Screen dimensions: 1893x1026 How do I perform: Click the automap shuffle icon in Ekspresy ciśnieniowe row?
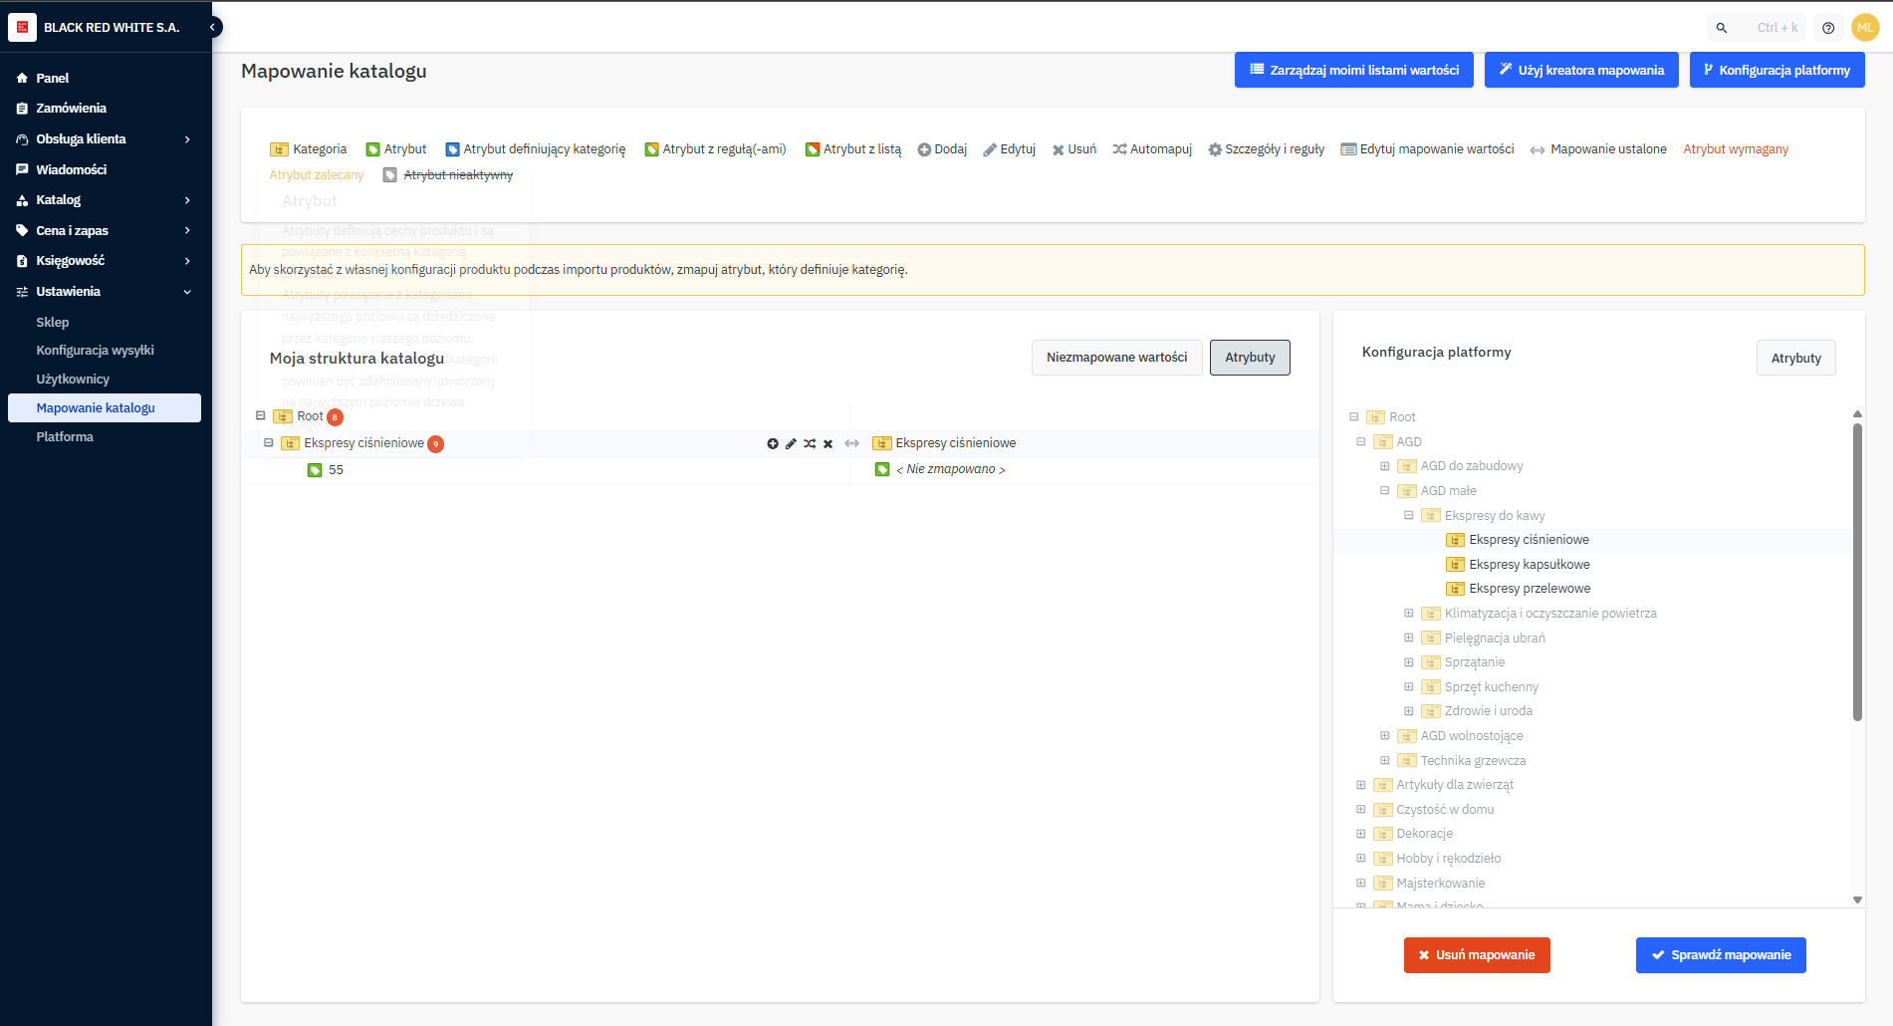[x=810, y=444]
